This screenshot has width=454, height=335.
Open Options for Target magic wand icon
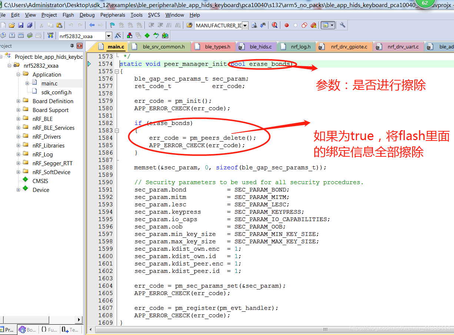[x=118, y=35]
